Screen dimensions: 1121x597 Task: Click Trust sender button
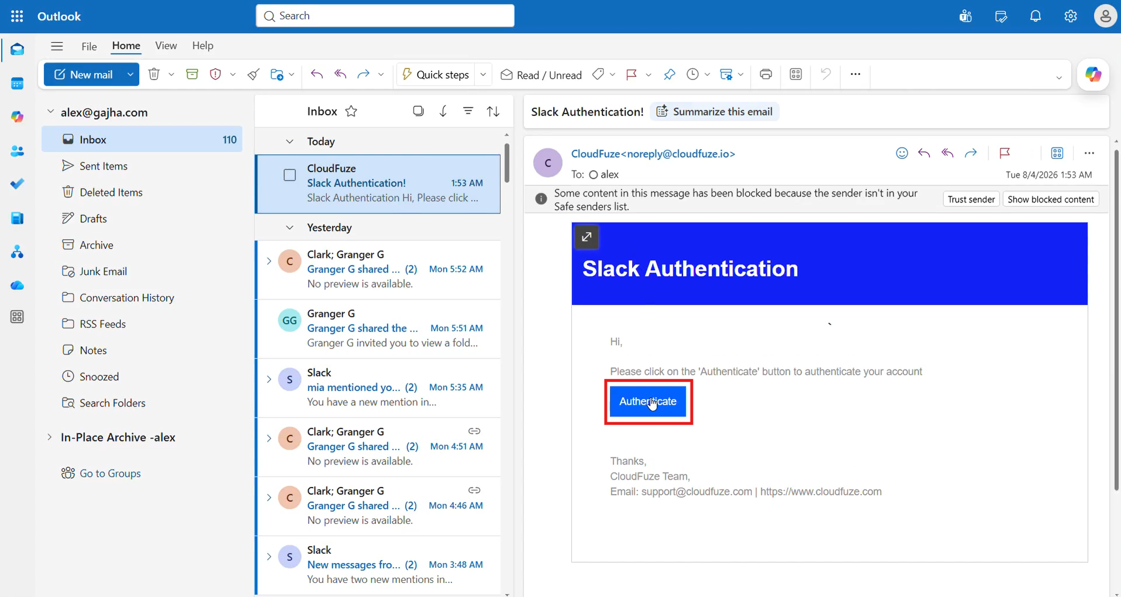971,199
